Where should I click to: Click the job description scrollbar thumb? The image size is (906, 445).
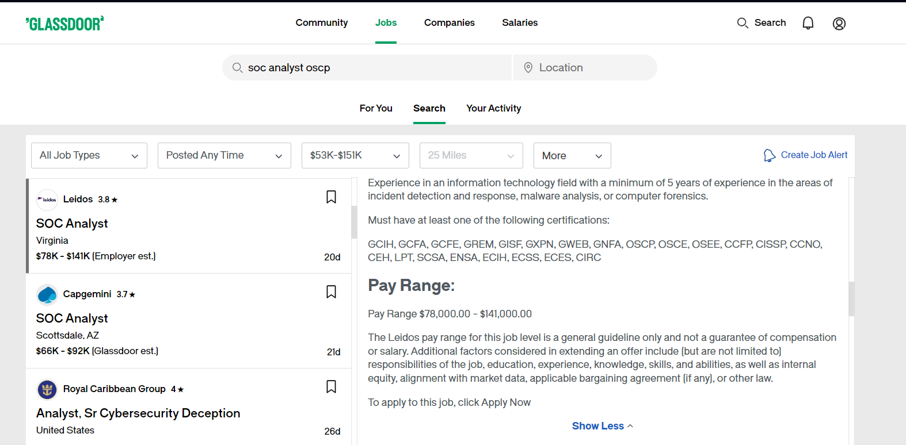[x=851, y=299]
